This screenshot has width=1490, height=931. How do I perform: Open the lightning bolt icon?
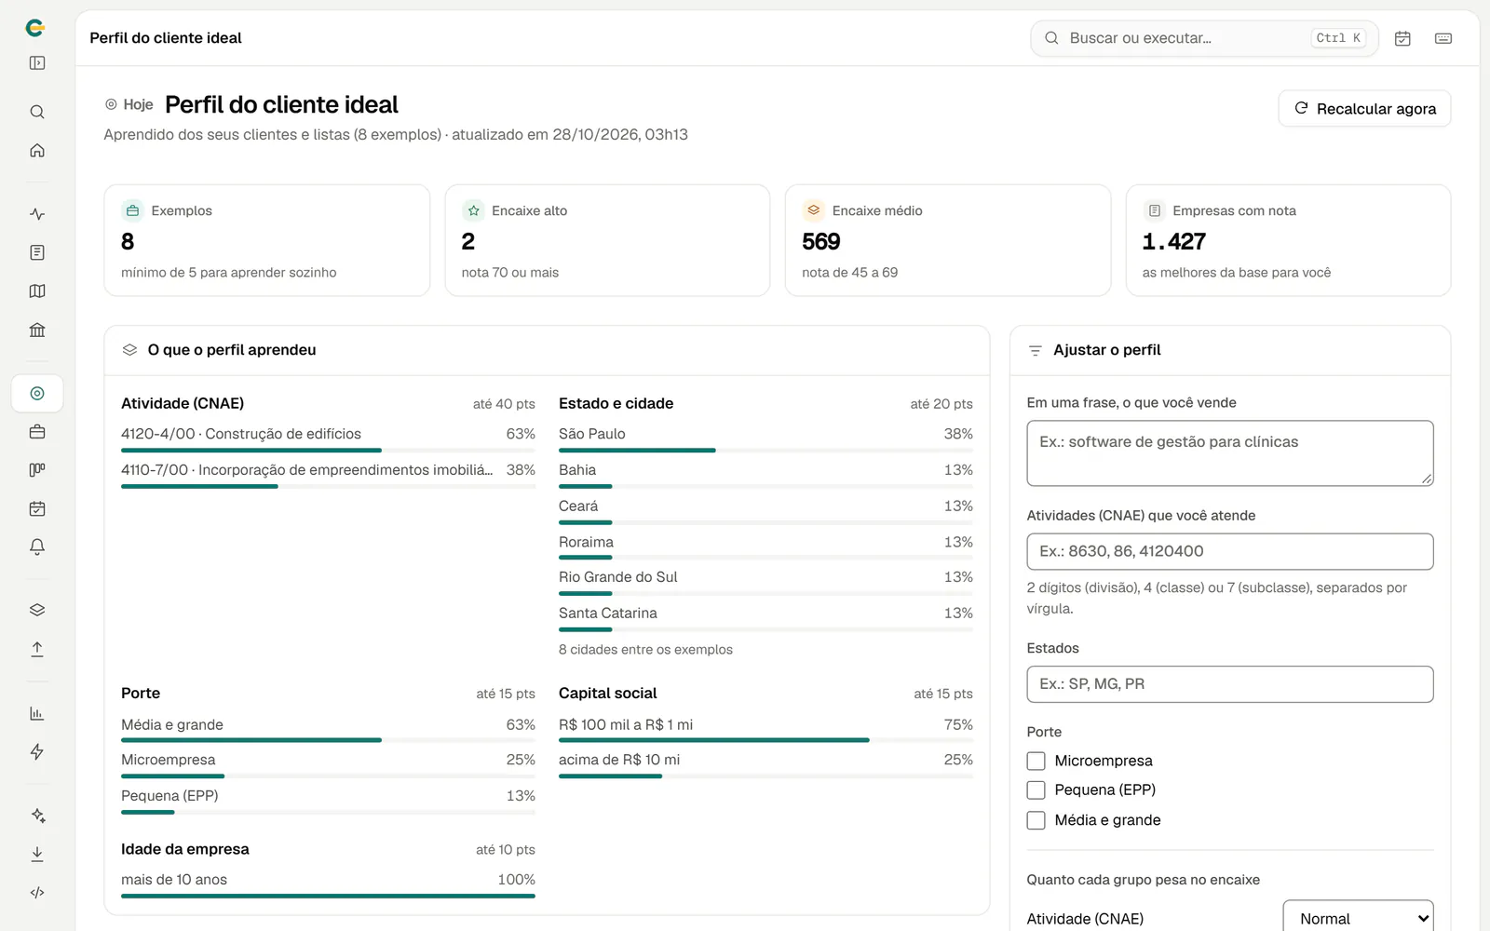(x=37, y=751)
